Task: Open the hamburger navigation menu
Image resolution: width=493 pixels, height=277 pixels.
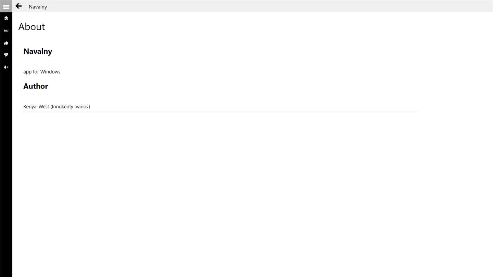Action: [6, 6]
